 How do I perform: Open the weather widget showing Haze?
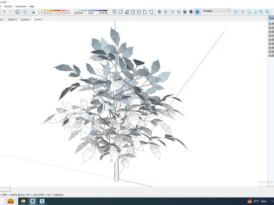(257, 201)
